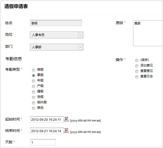
Task: Choose 倒休假 leave type
Action: tap(34, 103)
